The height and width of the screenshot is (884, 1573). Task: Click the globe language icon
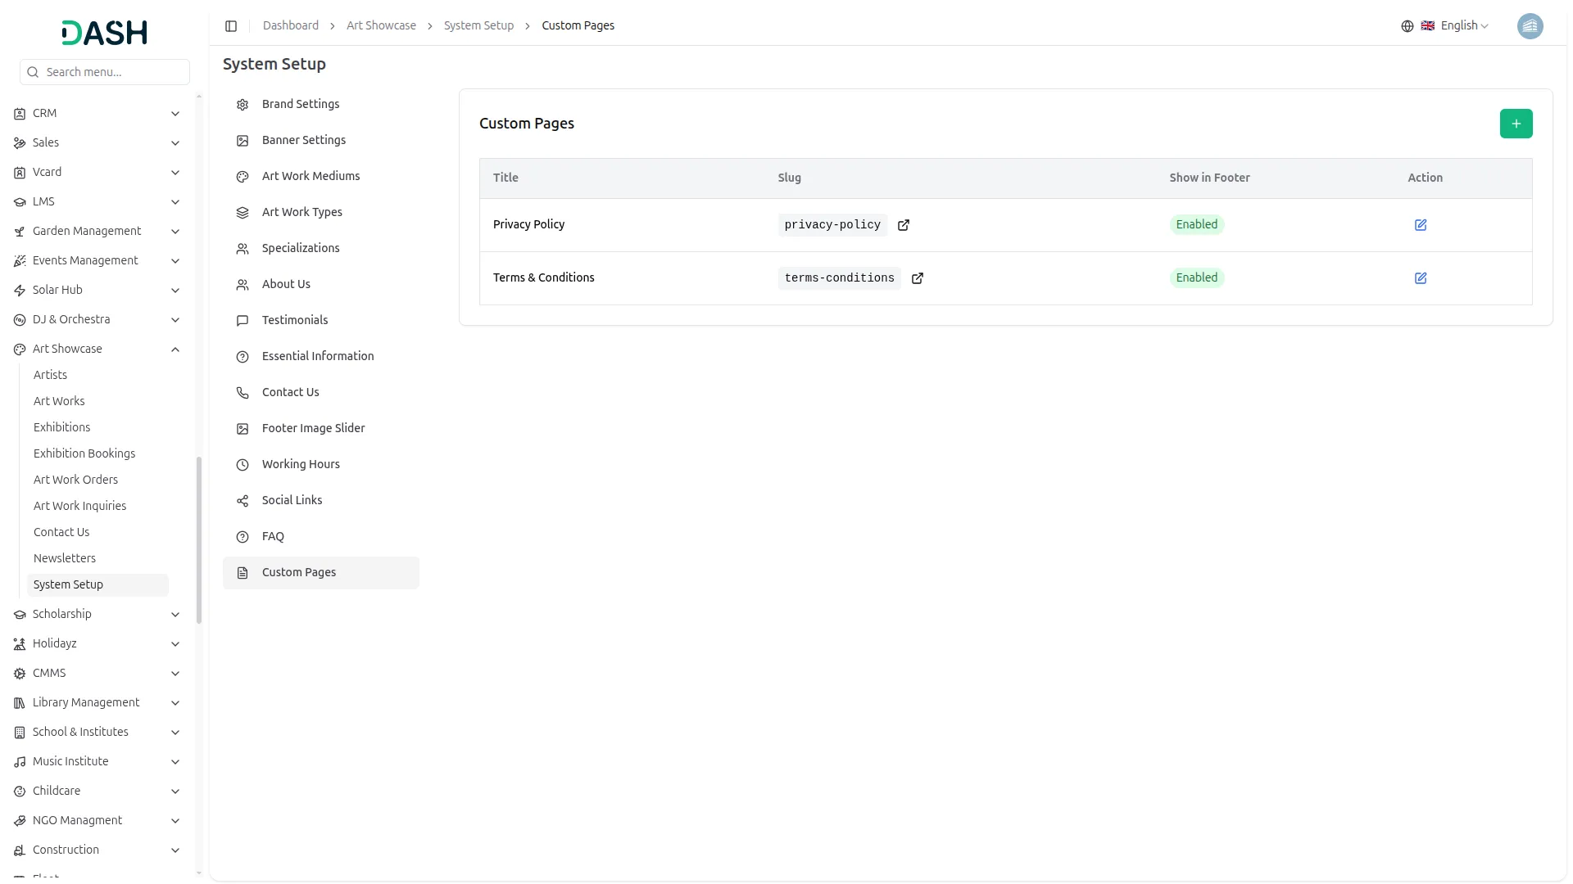click(1407, 26)
